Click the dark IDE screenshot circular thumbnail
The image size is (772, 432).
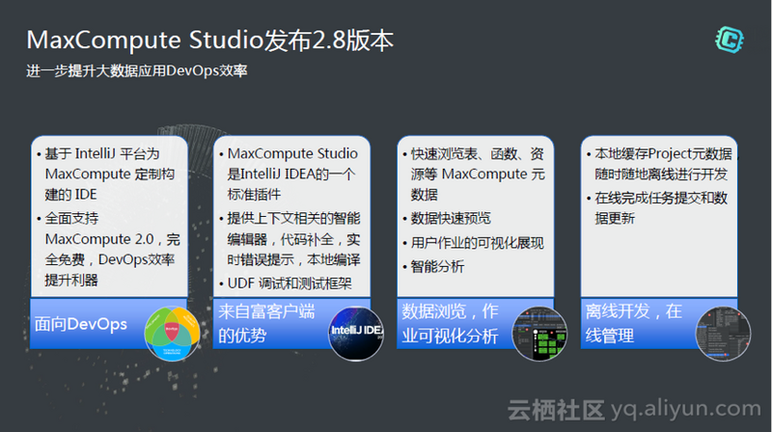click(x=723, y=334)
